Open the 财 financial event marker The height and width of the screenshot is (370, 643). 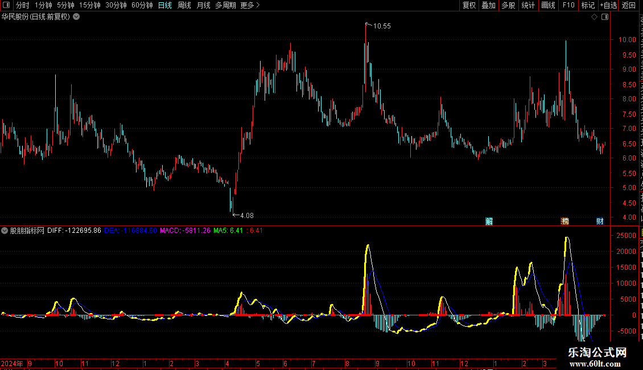tap(600, 221)
